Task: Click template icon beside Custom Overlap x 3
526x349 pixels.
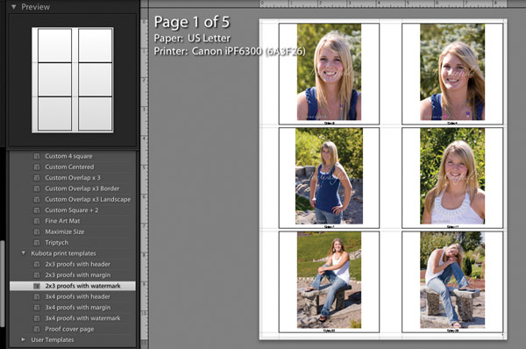Action: click(37, 177)
